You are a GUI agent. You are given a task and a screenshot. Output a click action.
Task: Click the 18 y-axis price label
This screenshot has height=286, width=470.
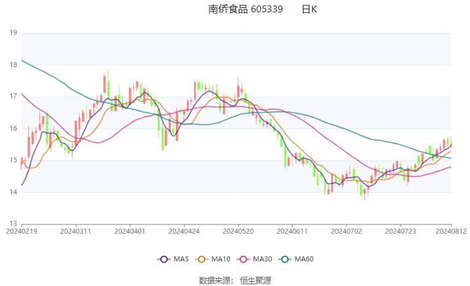point(12,65)
